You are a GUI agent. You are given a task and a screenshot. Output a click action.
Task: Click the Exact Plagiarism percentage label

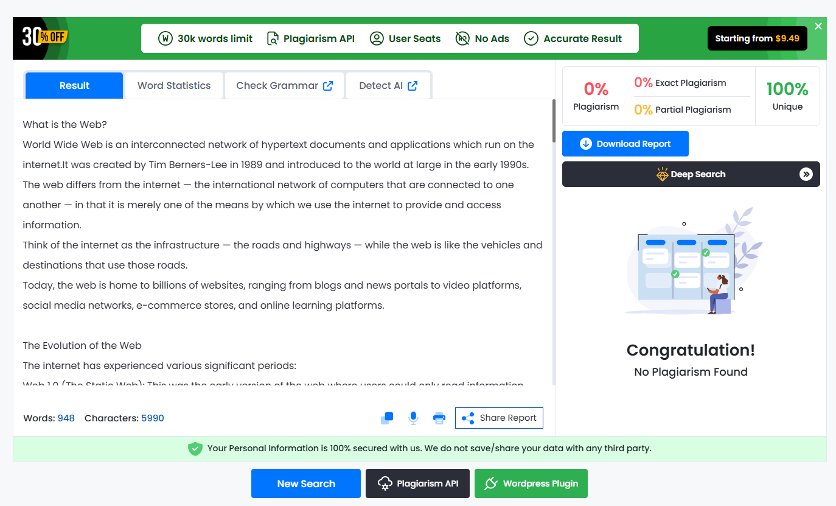click(680, 83)
